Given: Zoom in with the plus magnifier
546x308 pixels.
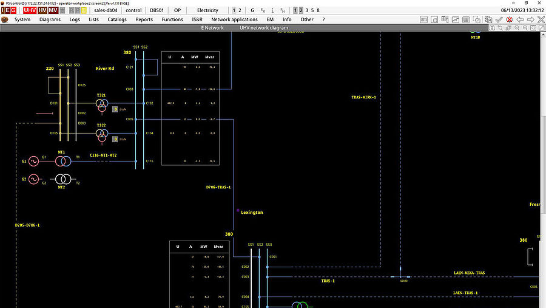Looking at the screenshot, I should pos(525,28).
